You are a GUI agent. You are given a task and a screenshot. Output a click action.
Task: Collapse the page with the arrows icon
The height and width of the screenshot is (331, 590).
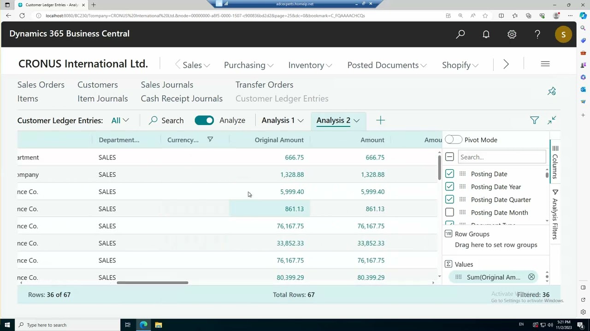point(552,120)
